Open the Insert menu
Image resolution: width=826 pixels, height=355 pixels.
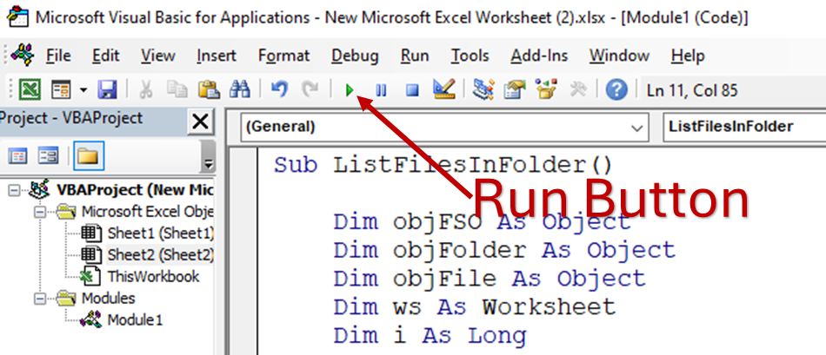pyautogui.click(x=216, y=56)
